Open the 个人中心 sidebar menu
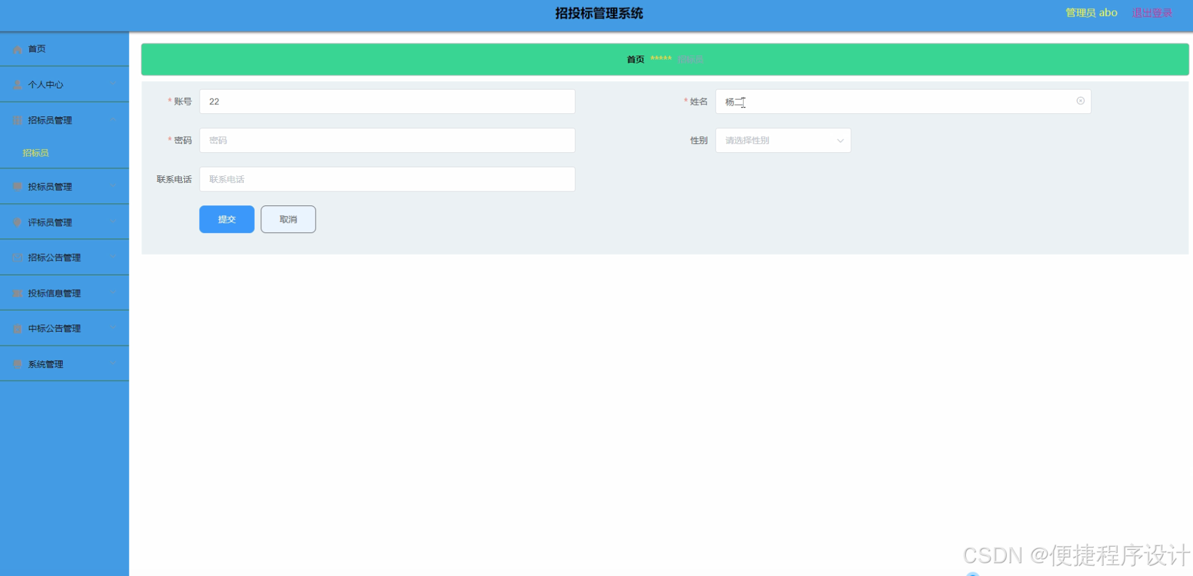Screen dimensions: 1193x576 [x=64, y=84]
